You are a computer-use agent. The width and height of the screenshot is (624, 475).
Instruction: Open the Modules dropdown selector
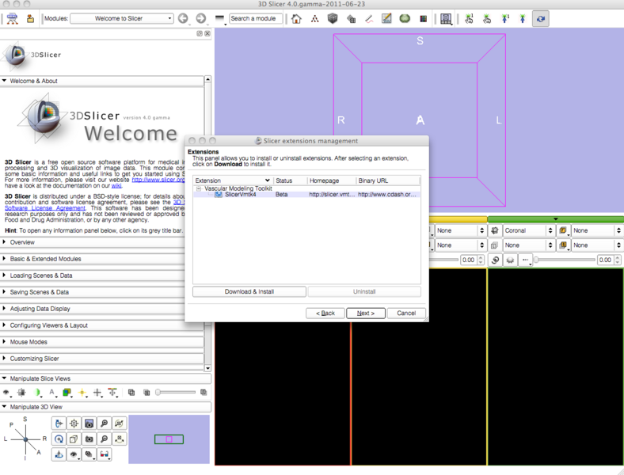[x=122, y=18]
